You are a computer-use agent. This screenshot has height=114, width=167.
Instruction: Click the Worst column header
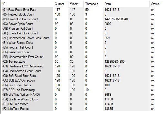76,4
